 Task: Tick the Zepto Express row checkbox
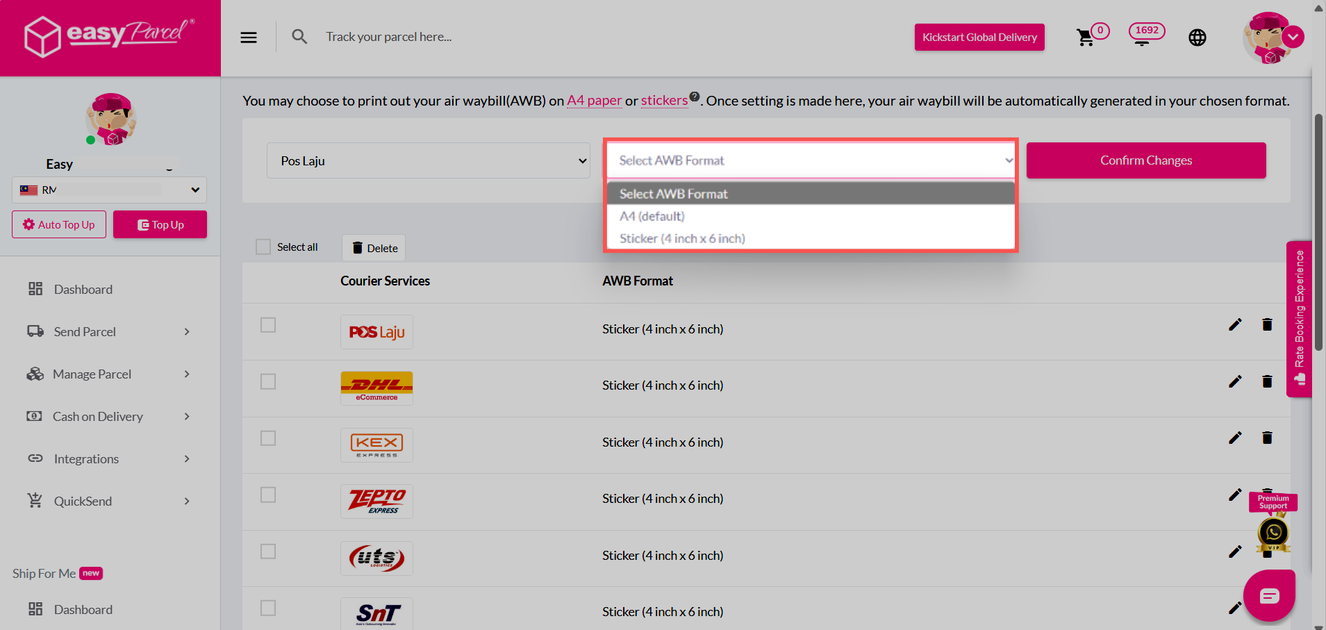[268, 495]
